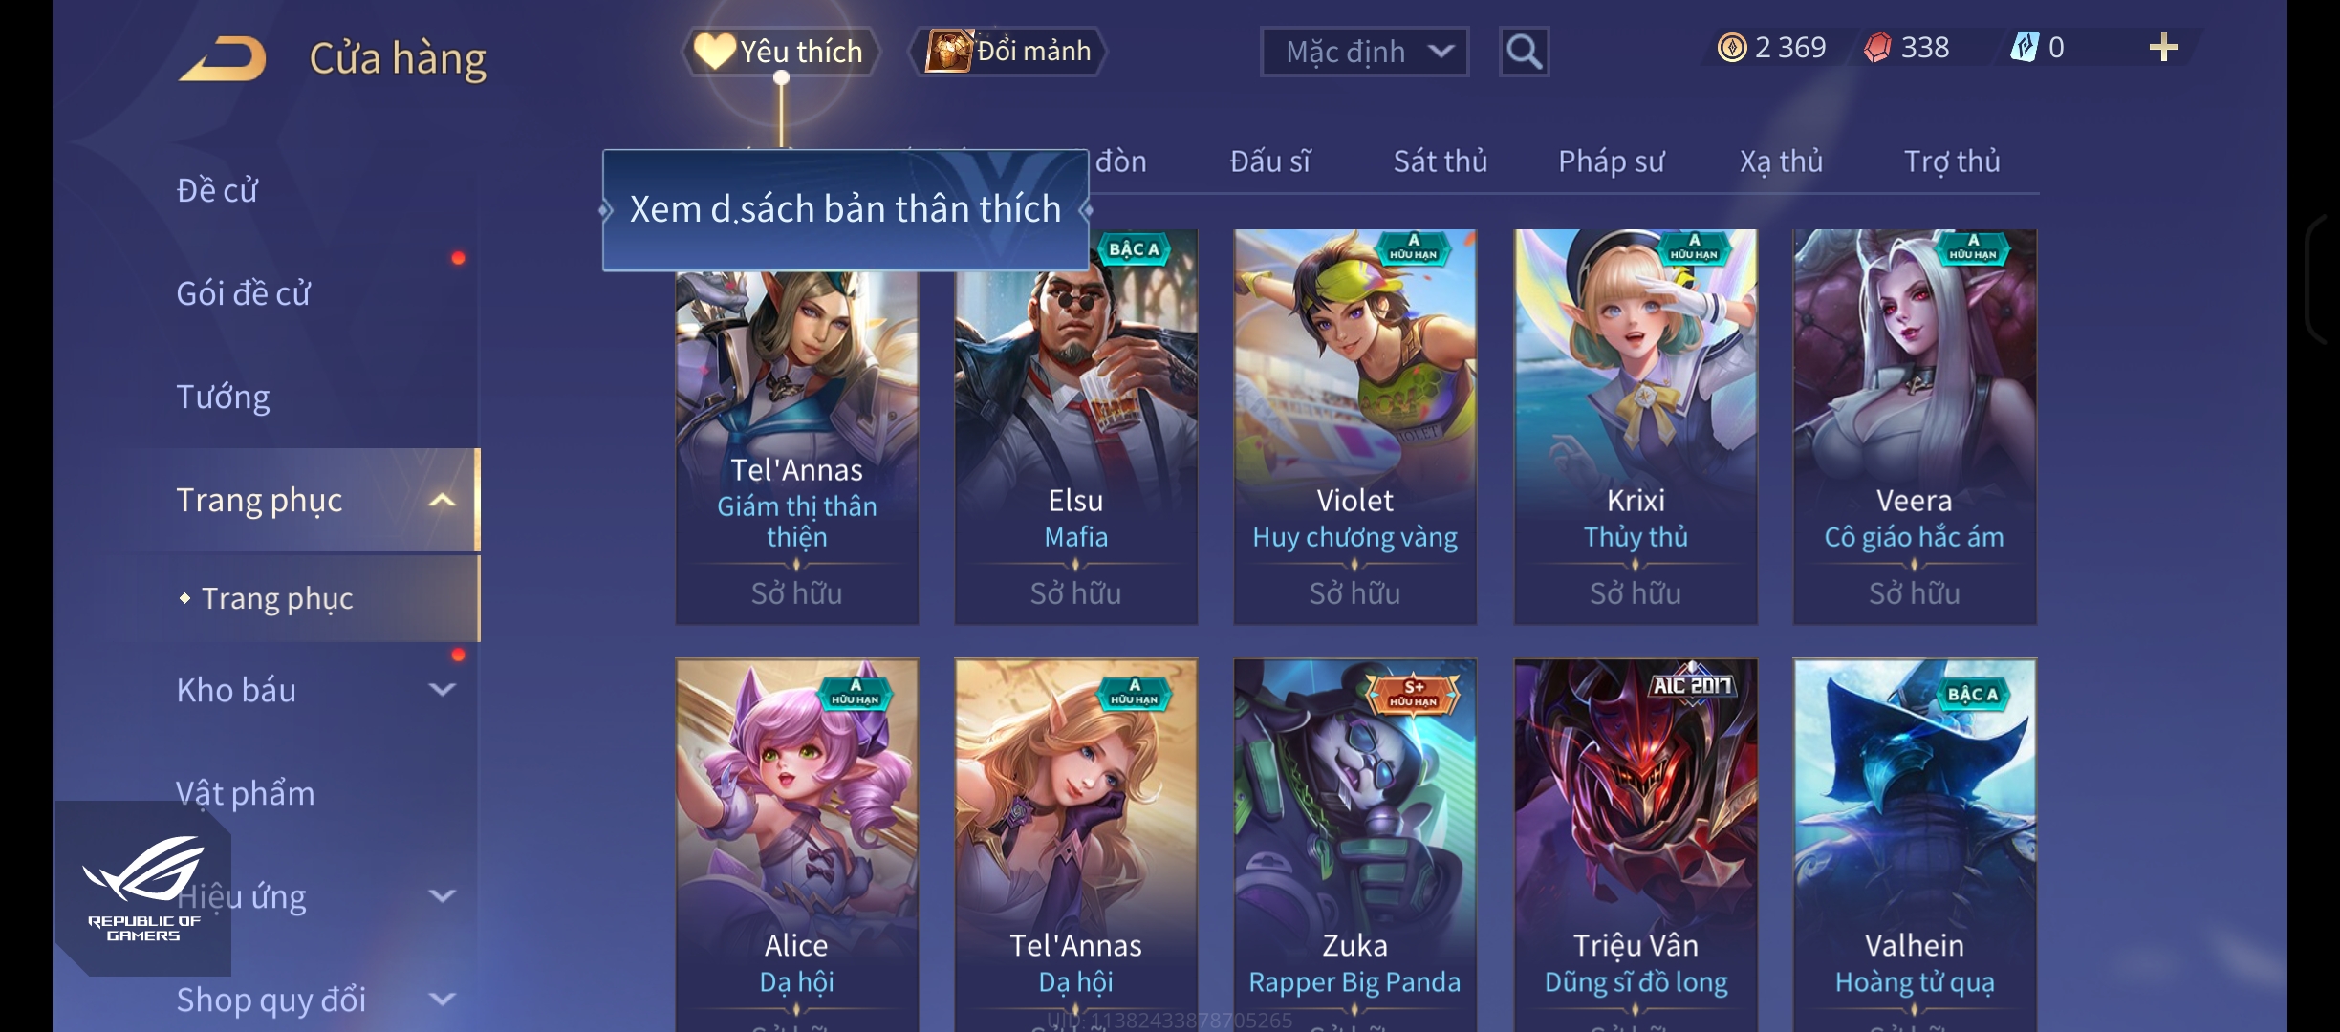Switch to the Pháp sư tab
The width and height of the screenshot is (2340, 1032).
click(1611, 161)
